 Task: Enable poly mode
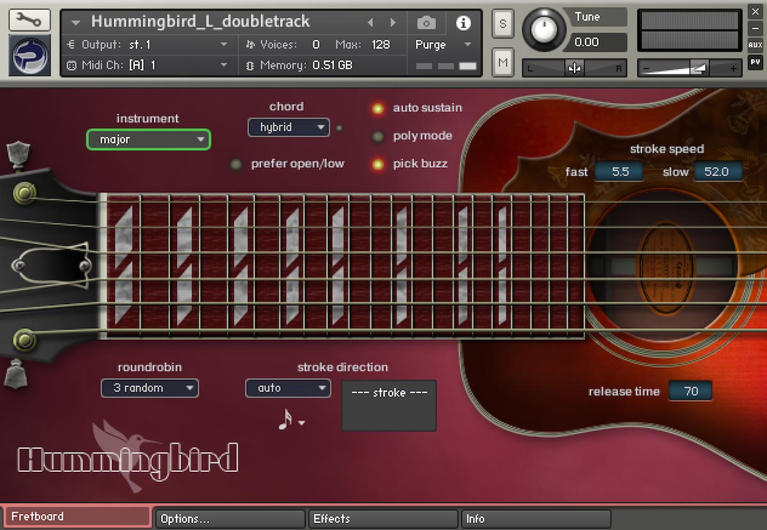[x=378, y=136]
